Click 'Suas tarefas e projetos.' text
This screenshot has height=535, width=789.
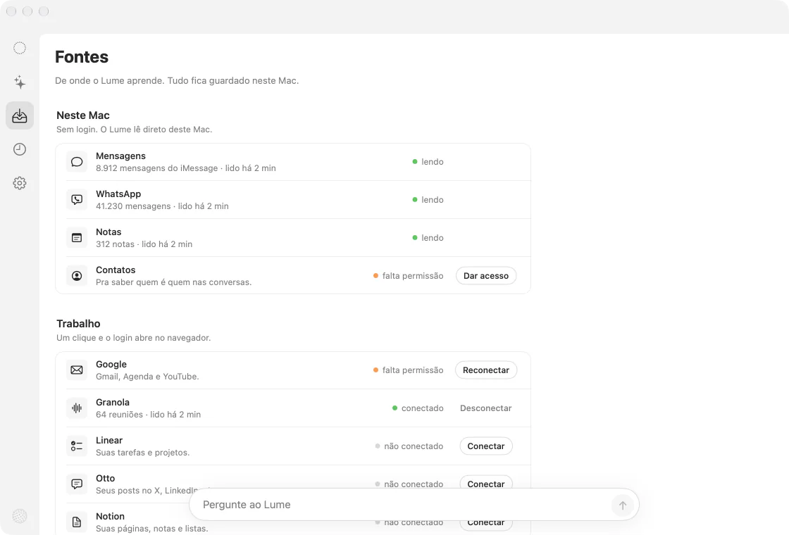point(143,453)
